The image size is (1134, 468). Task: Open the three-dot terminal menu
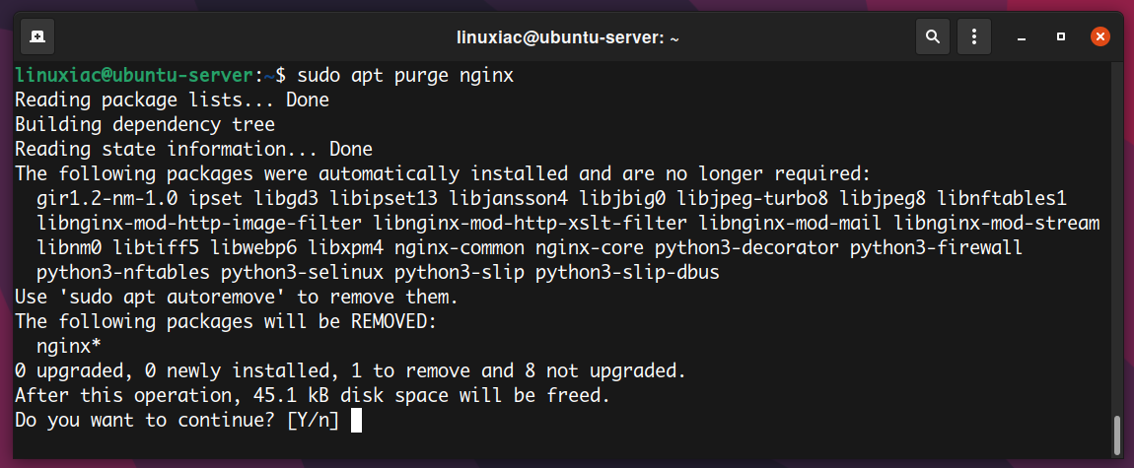974,36
